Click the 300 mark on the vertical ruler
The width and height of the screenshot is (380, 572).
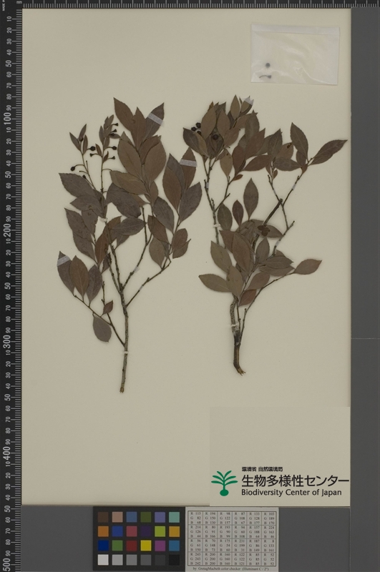[7, 341]
